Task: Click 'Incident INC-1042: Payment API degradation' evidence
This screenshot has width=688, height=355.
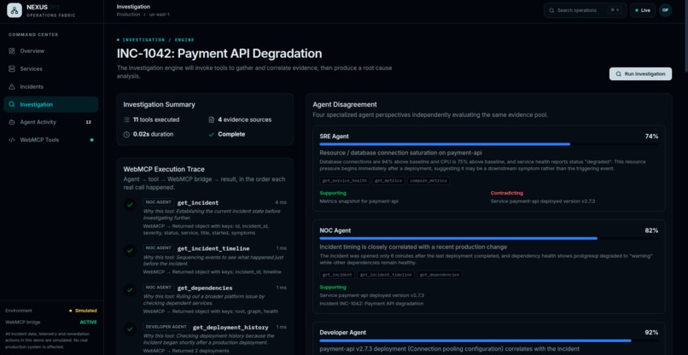Action: [x=371, y=304]
